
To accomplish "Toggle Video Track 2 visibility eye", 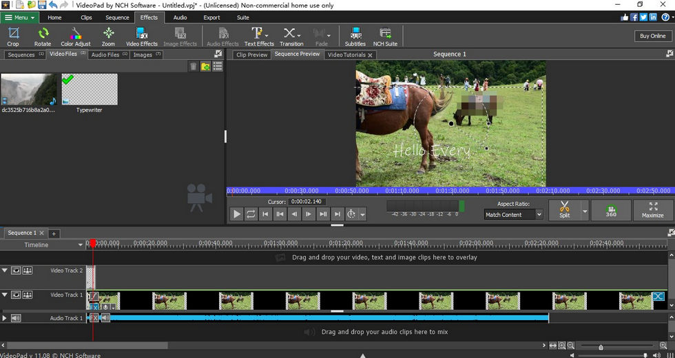I will pyautogui.click(x=16, y=271).
